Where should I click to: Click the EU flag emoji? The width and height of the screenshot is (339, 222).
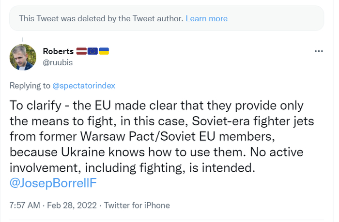pyautogui.click(x=93, y=51)
